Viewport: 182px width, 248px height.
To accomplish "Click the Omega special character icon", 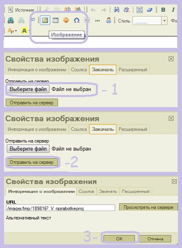I will [77, 21].
